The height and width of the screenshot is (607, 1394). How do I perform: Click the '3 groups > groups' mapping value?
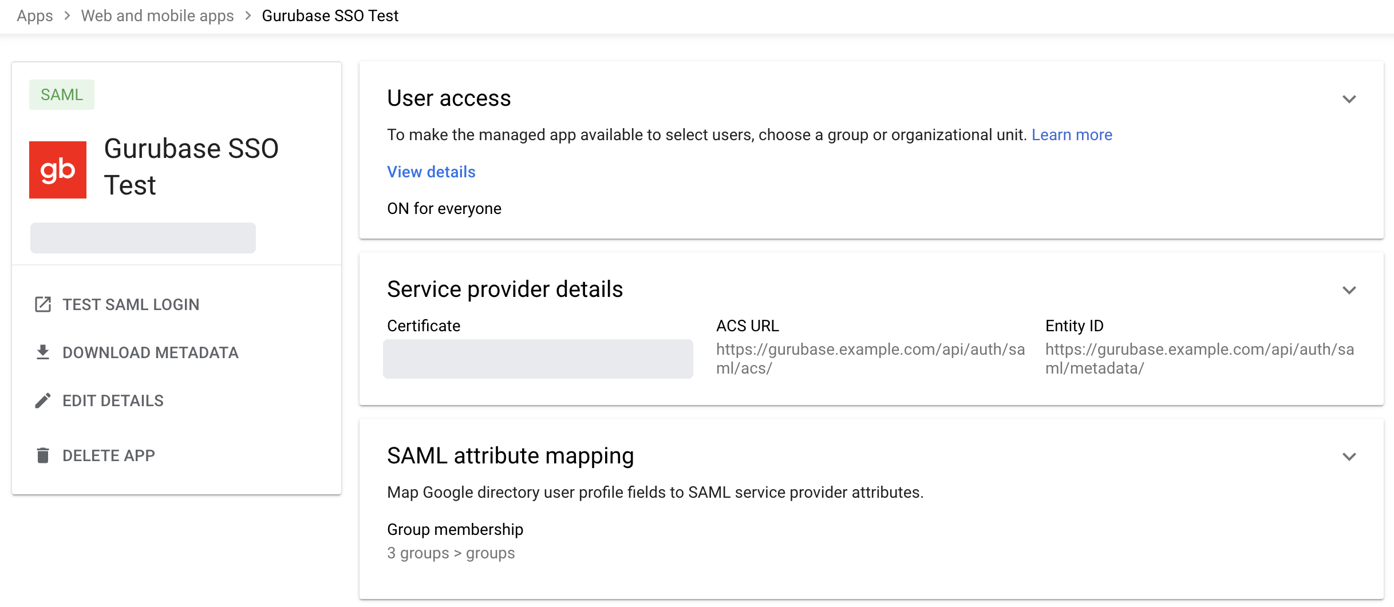point(451,553)
